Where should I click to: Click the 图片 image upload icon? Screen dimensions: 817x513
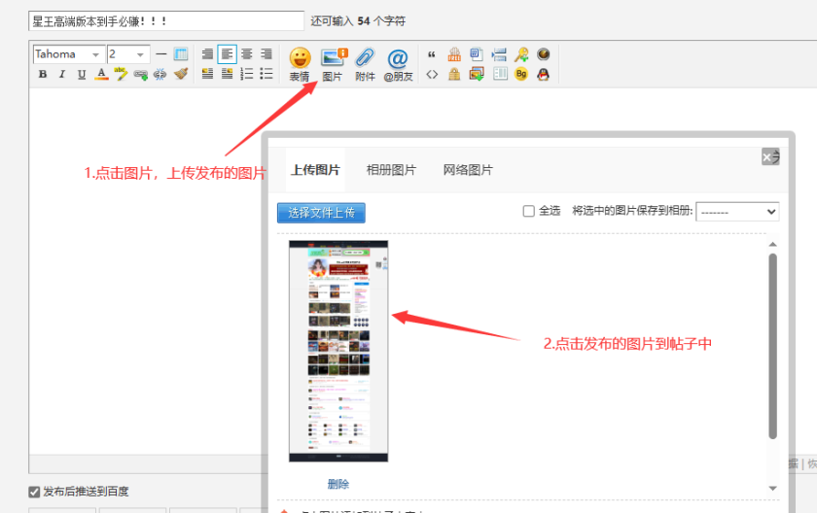[333, 64]
